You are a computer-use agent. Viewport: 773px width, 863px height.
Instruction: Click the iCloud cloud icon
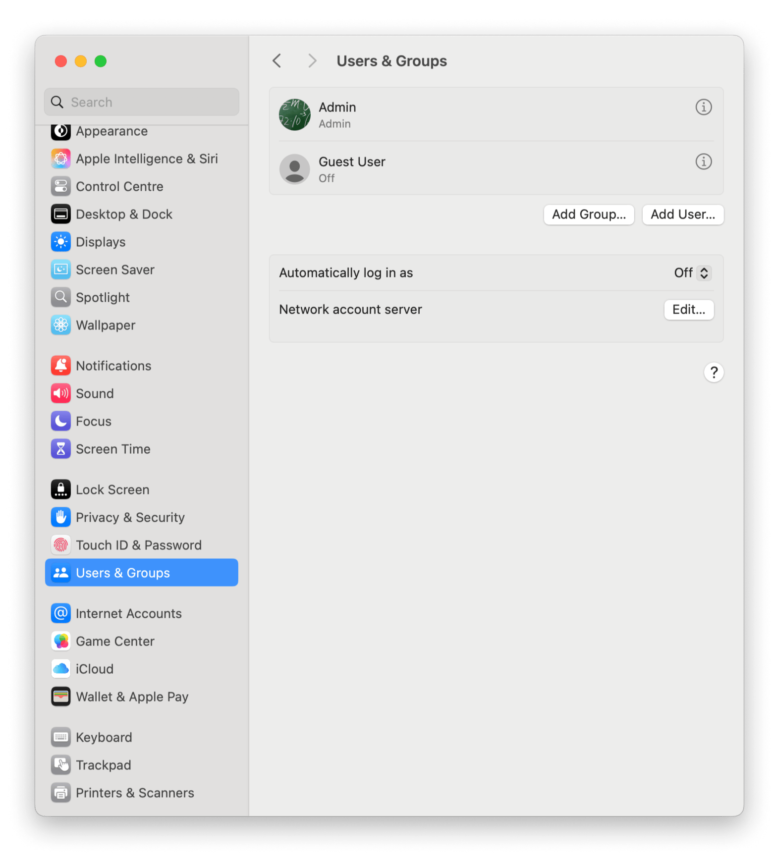coord(61,669)
